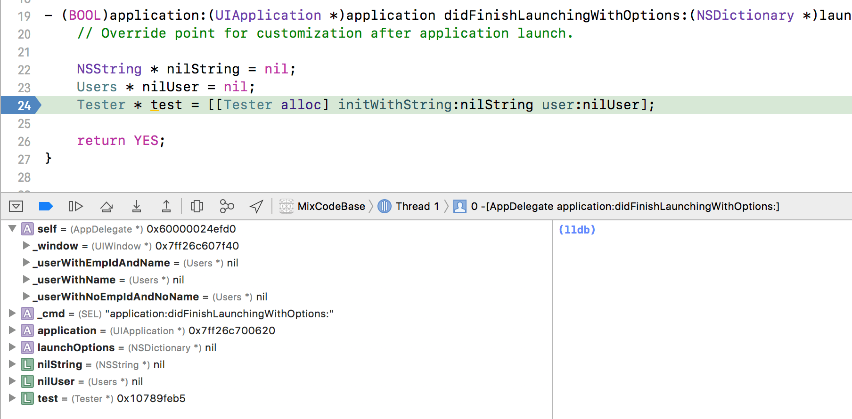Expand the _userWithEmpIdAndName variable
The height and width of the screenshot is (419, 852).
point(26,262)
